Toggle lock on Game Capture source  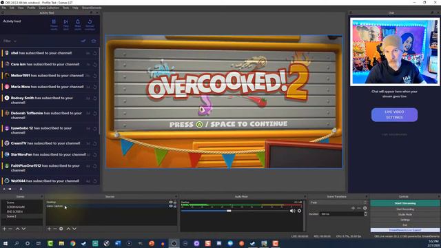(x=175, y=206)
